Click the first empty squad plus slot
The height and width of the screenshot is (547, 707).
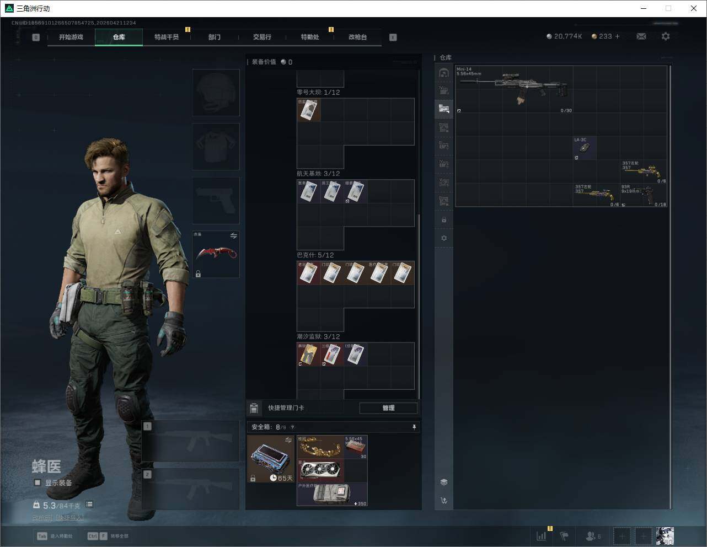tap(622, 536)
